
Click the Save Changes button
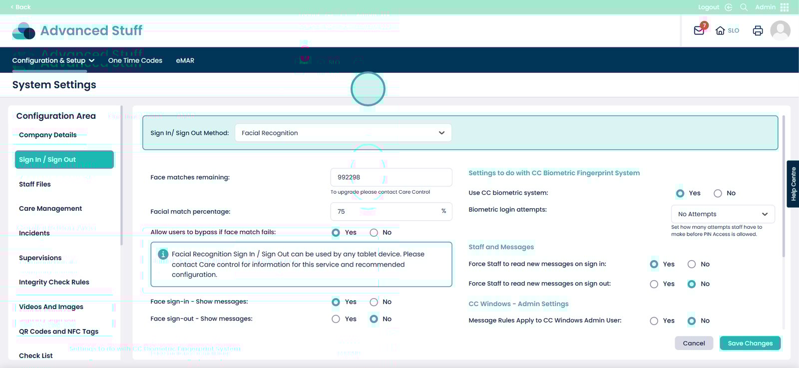(750, 343)
